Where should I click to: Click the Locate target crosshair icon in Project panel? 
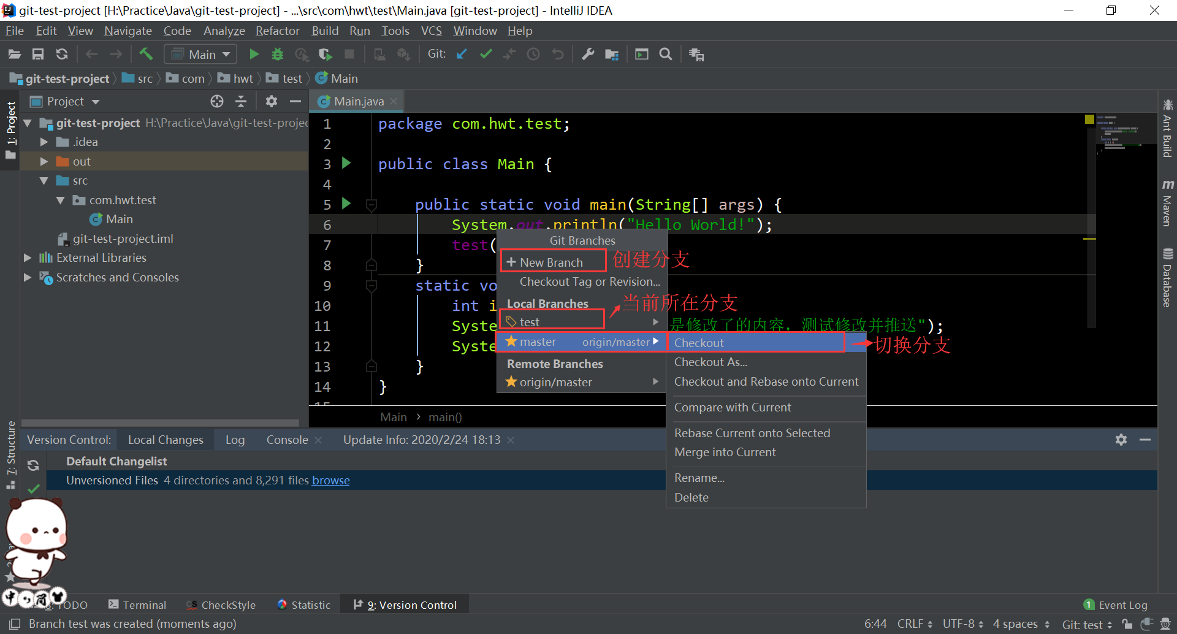pos(217,101)
